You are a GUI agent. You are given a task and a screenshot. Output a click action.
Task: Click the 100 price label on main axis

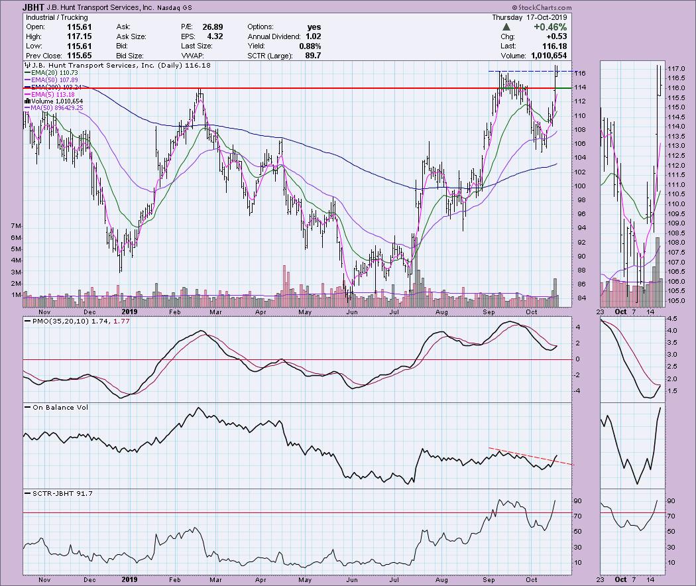(581, 186)
